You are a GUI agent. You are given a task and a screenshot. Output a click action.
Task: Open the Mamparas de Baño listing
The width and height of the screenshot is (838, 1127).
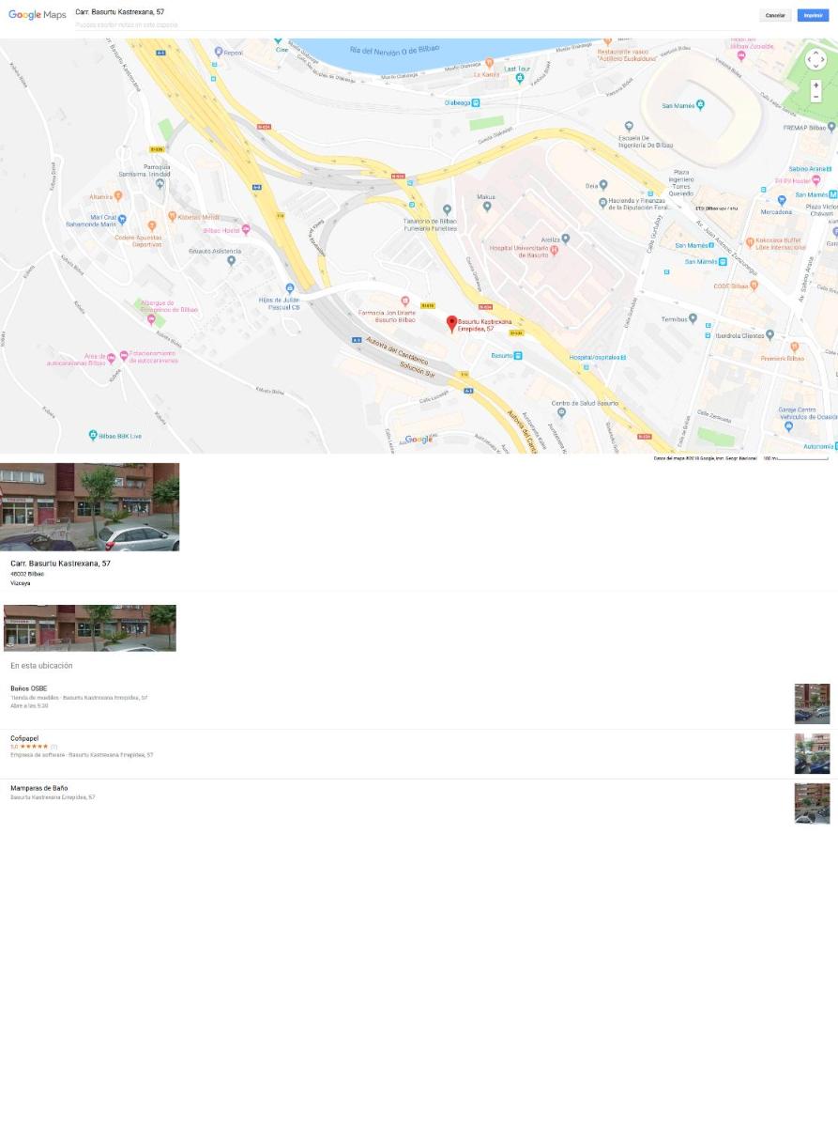coord(39,788)
